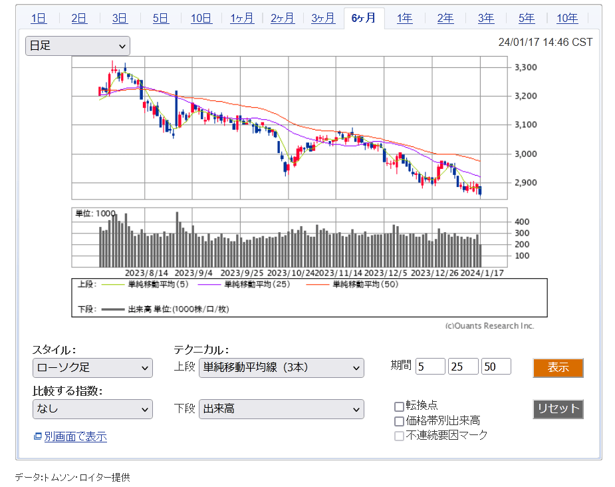Select the 1年 period tab
This screenshot has width=615, height=487.
point(404,18)
